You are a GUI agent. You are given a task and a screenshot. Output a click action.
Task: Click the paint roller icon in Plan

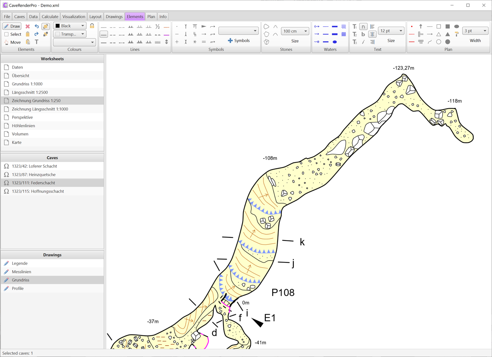[x=457, y=34]
